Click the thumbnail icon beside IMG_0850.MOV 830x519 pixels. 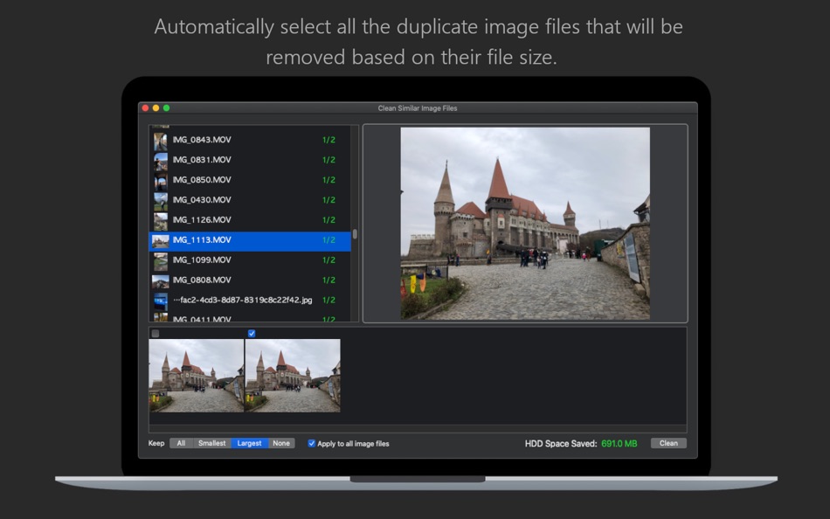point(161,180)
